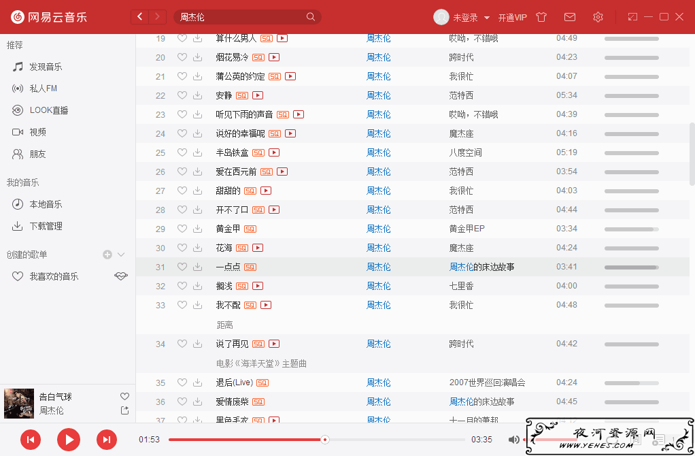
Task: Go back with the left arrow
Action: point(140,17)
